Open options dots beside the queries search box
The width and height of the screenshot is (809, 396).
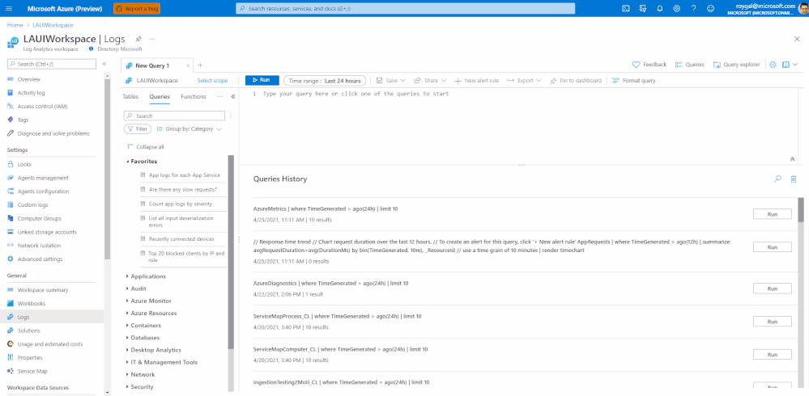click(231, 116)
